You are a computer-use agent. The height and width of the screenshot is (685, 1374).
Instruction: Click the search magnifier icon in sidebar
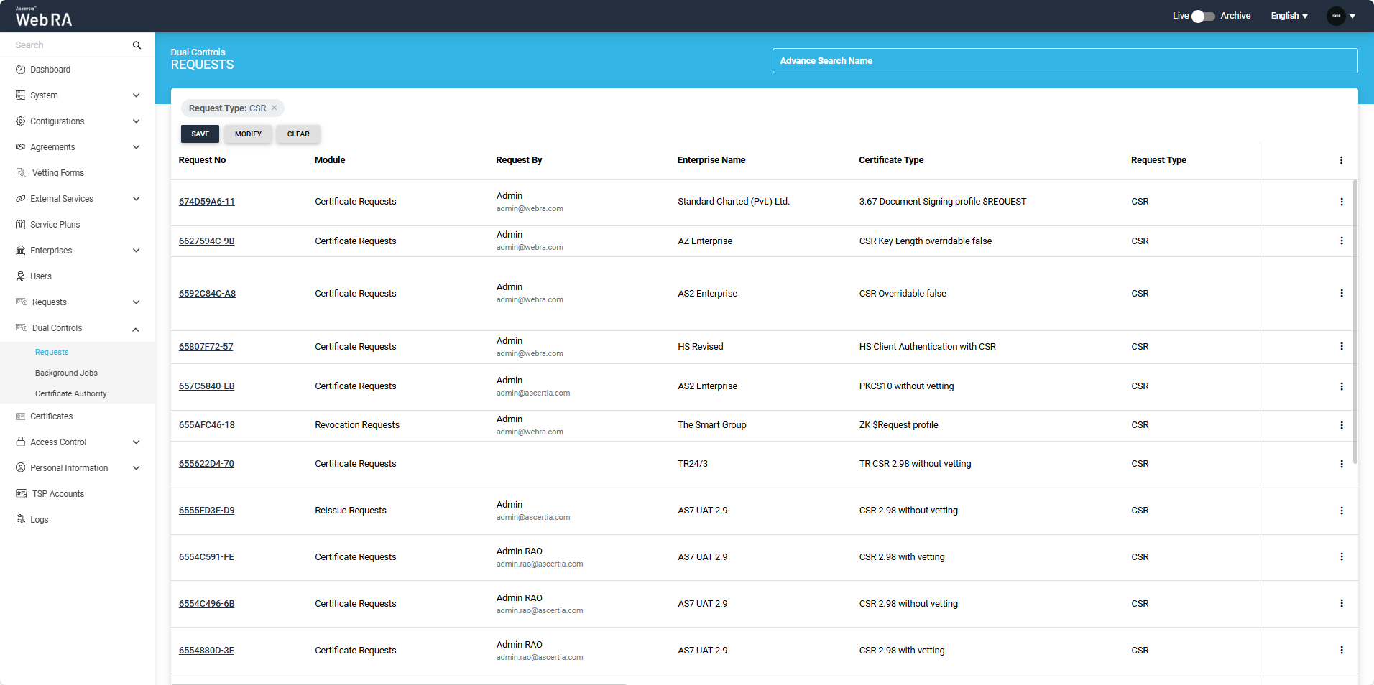click(x=137, y=45)
